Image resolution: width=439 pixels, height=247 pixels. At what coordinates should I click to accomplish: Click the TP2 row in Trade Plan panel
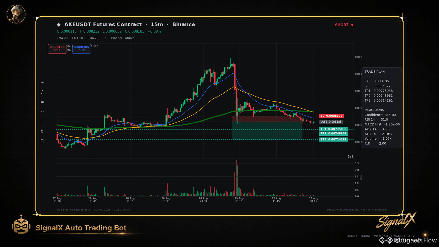[379, 96]
